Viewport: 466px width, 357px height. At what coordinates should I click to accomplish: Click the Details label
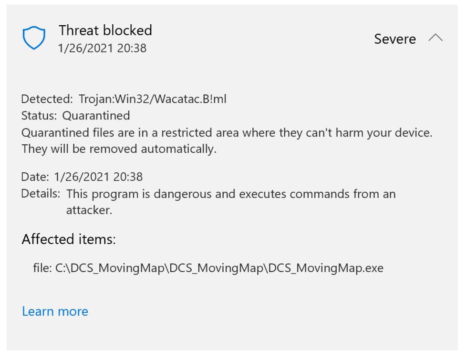tap(41, 194)
